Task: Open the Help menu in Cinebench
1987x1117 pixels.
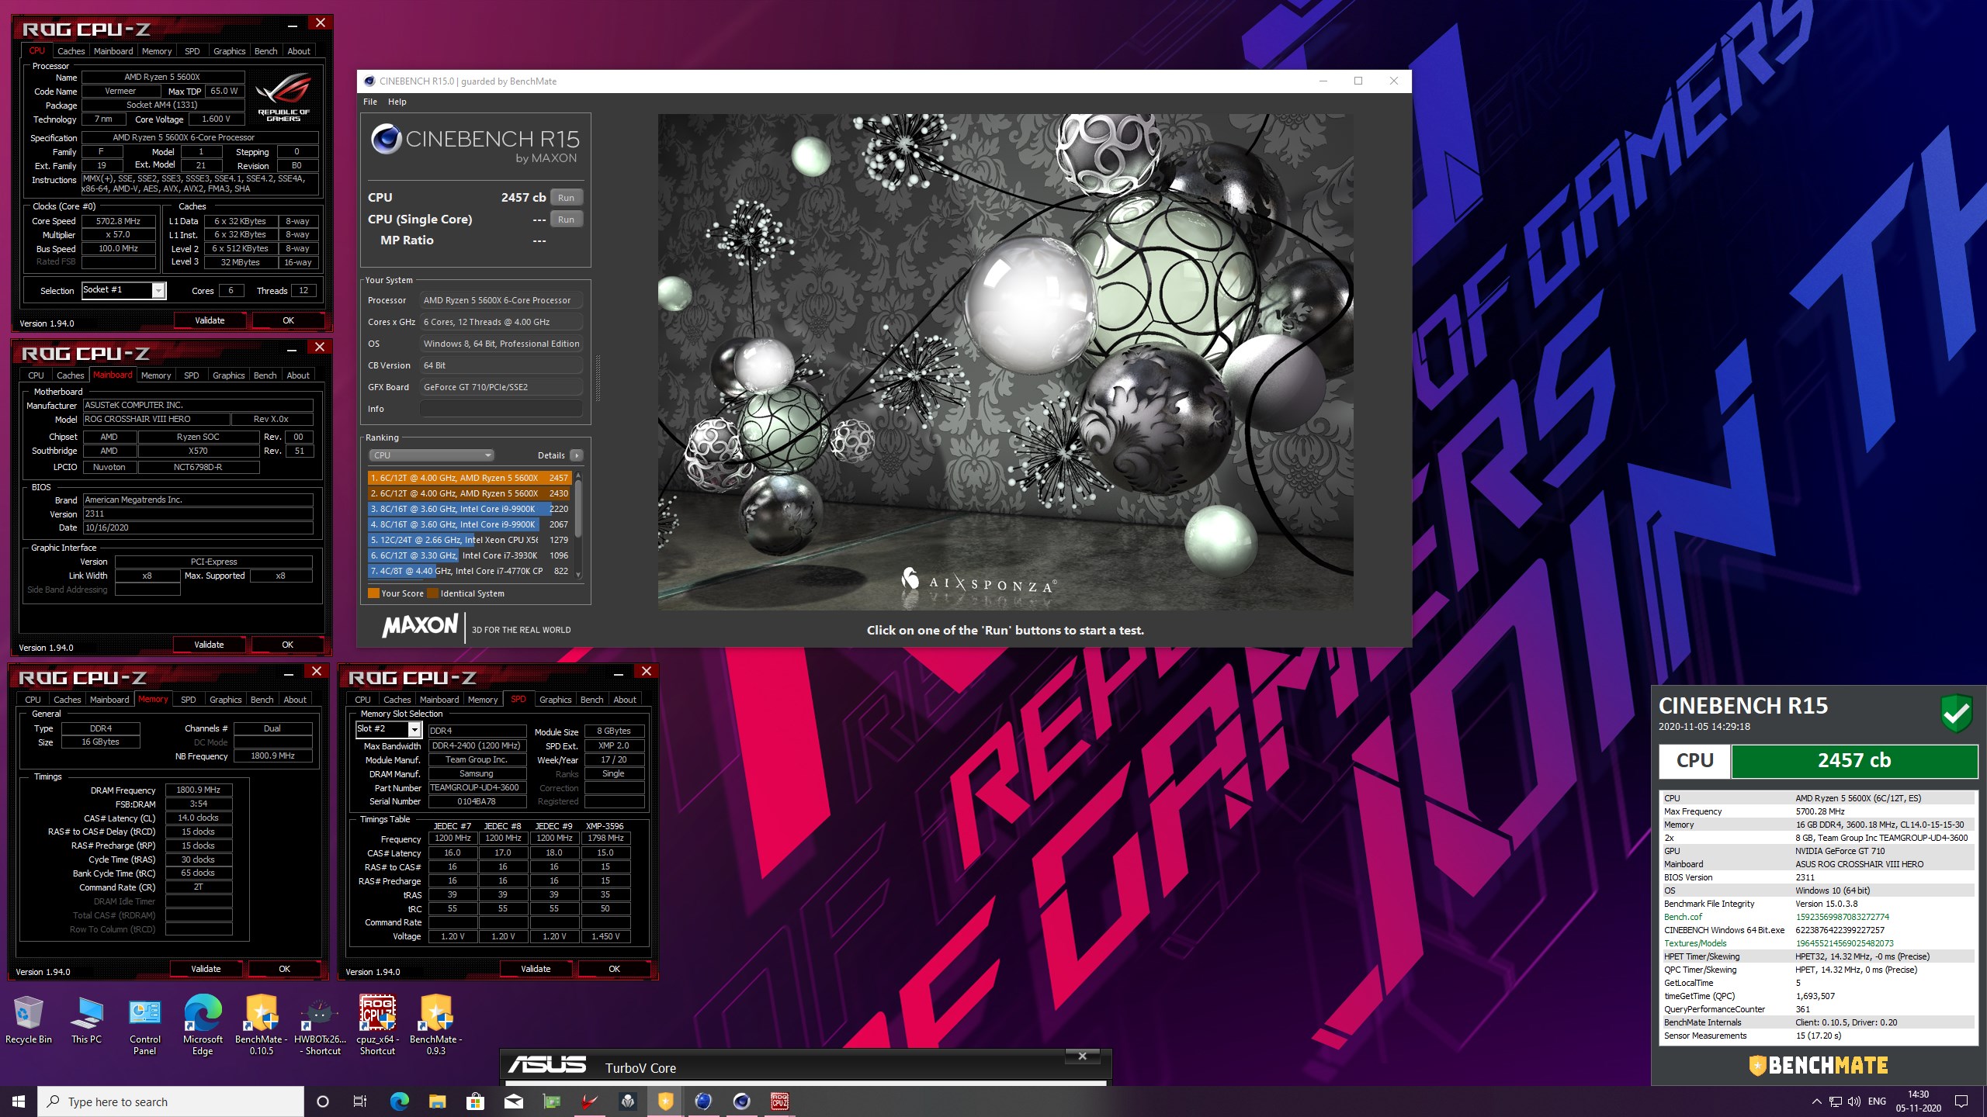Action: pos(397,102)
